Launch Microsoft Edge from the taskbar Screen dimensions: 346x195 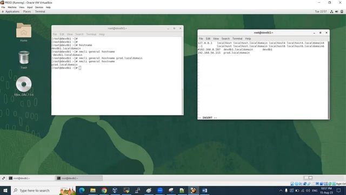pos(82,190)
